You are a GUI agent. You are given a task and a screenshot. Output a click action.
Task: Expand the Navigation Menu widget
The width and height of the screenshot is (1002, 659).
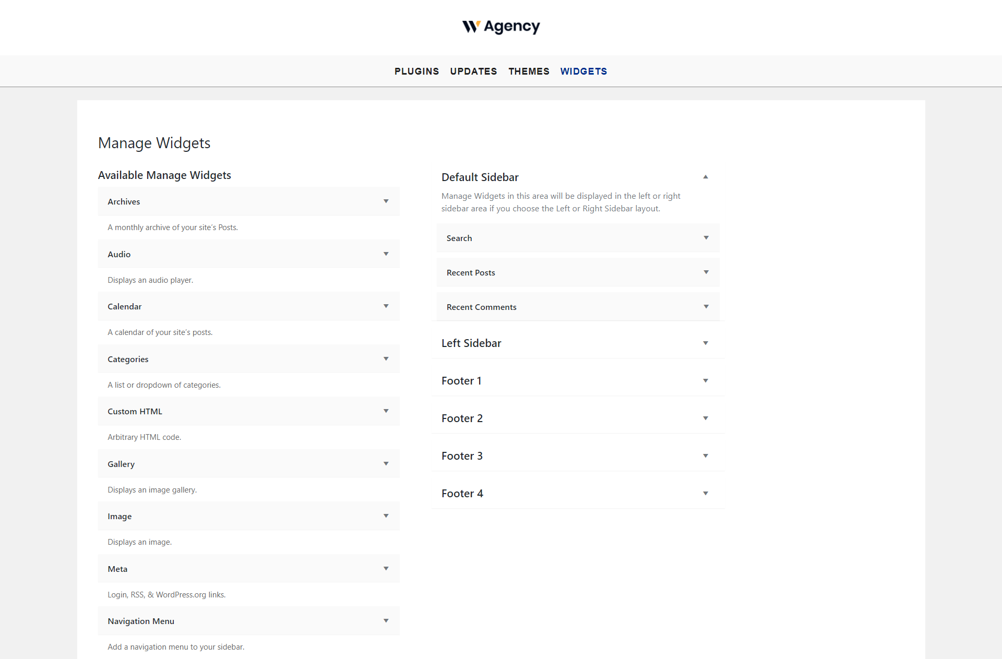click(x=386, y=621)
